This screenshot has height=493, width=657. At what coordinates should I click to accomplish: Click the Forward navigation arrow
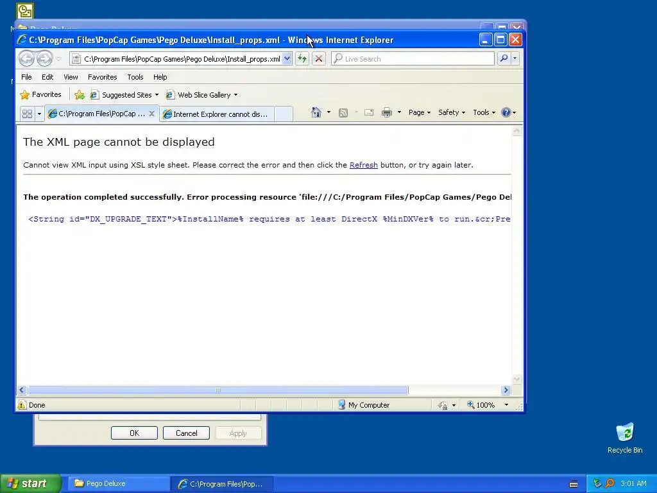44,58
